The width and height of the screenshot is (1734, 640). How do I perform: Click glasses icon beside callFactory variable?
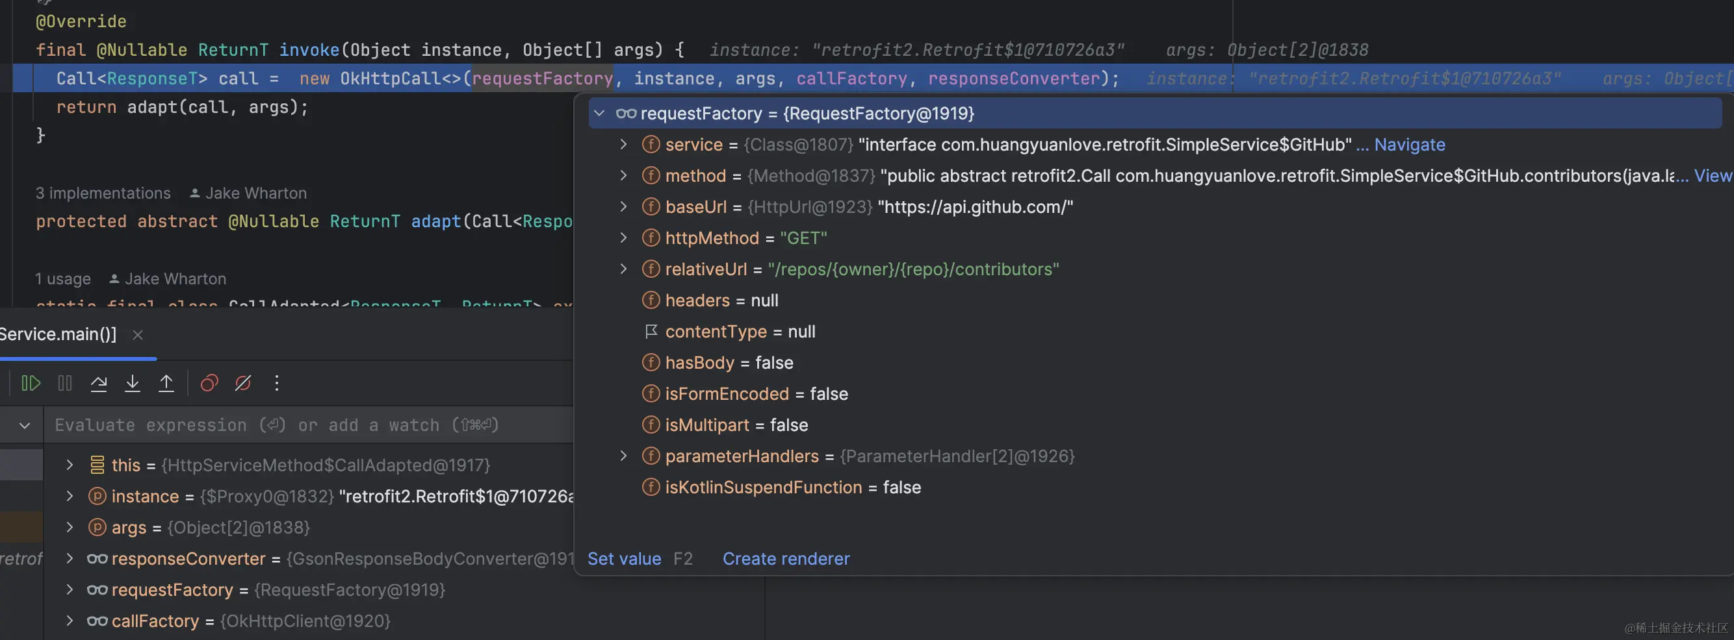point(97,621)
